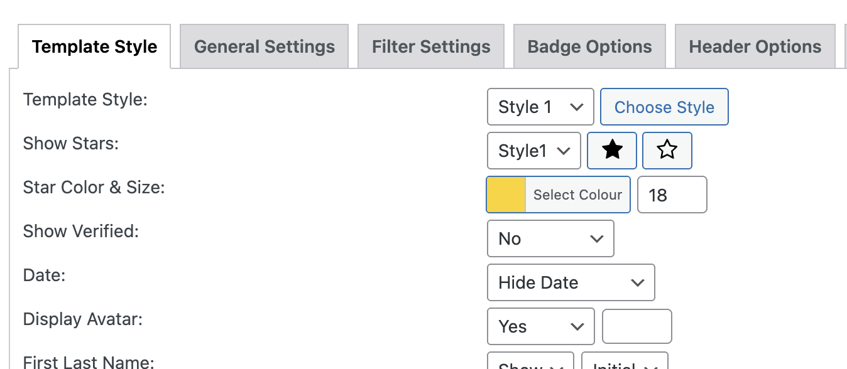Open the Display Avatar Yes dropdown
The image size is (847, 369).
(540, 326)
